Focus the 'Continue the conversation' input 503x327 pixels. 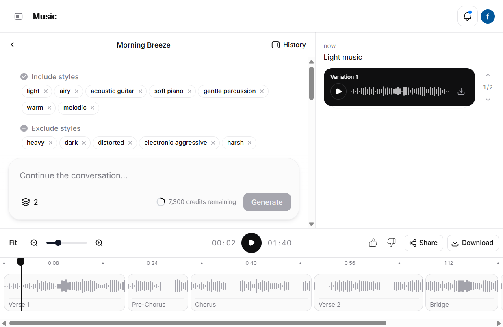click(154, 175)
